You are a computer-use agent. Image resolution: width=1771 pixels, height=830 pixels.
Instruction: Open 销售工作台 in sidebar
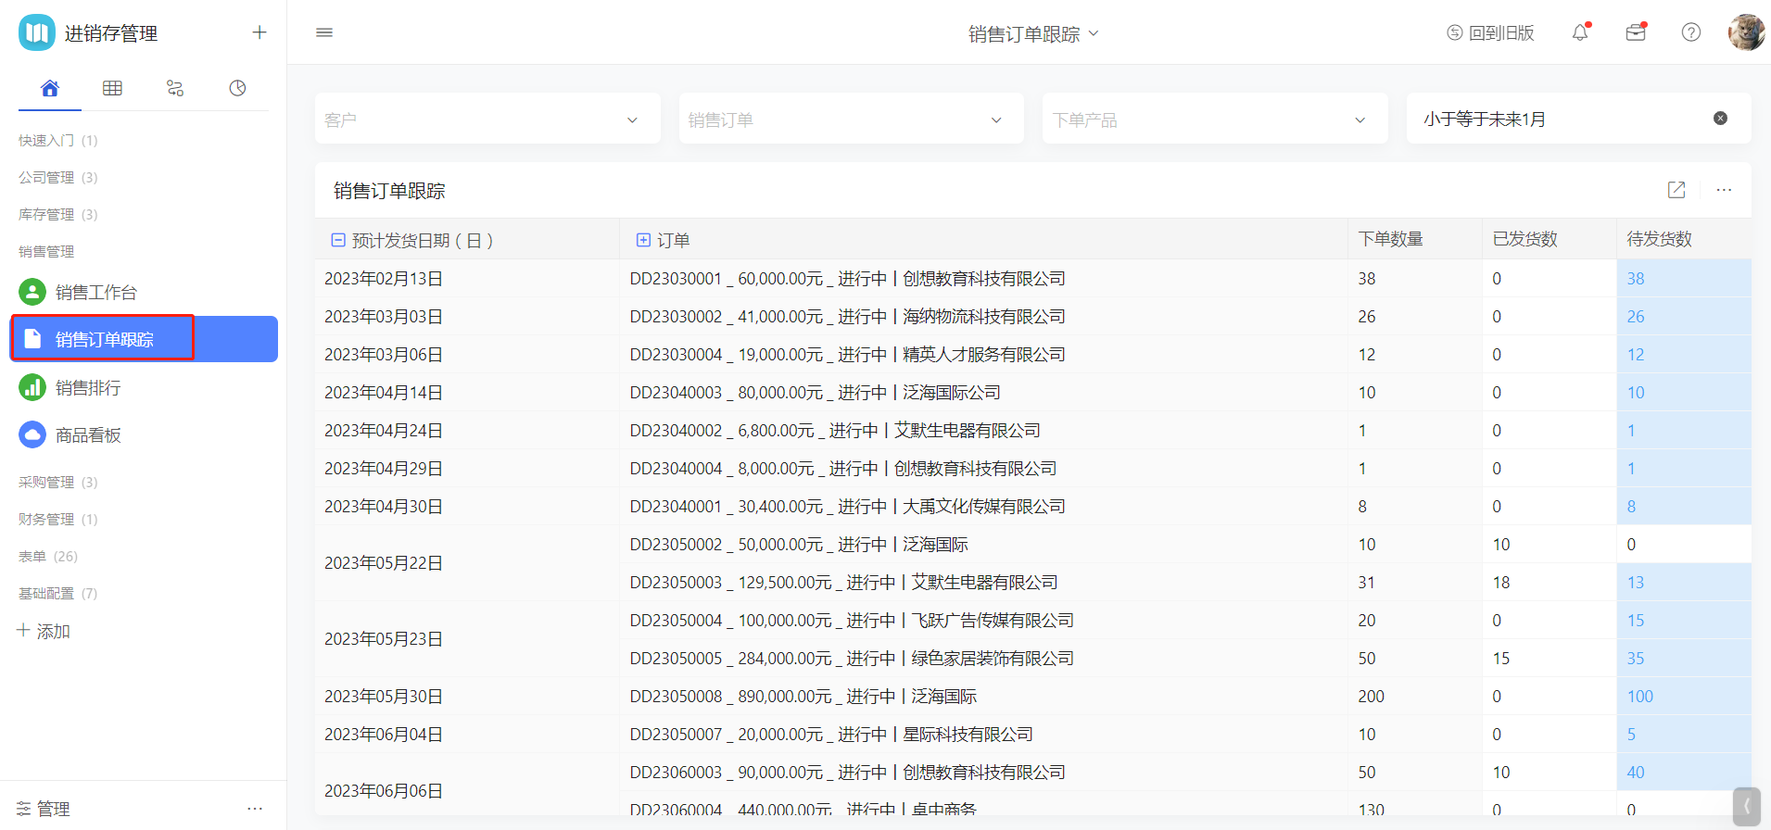pyautogui.click(x=144, y=292)
